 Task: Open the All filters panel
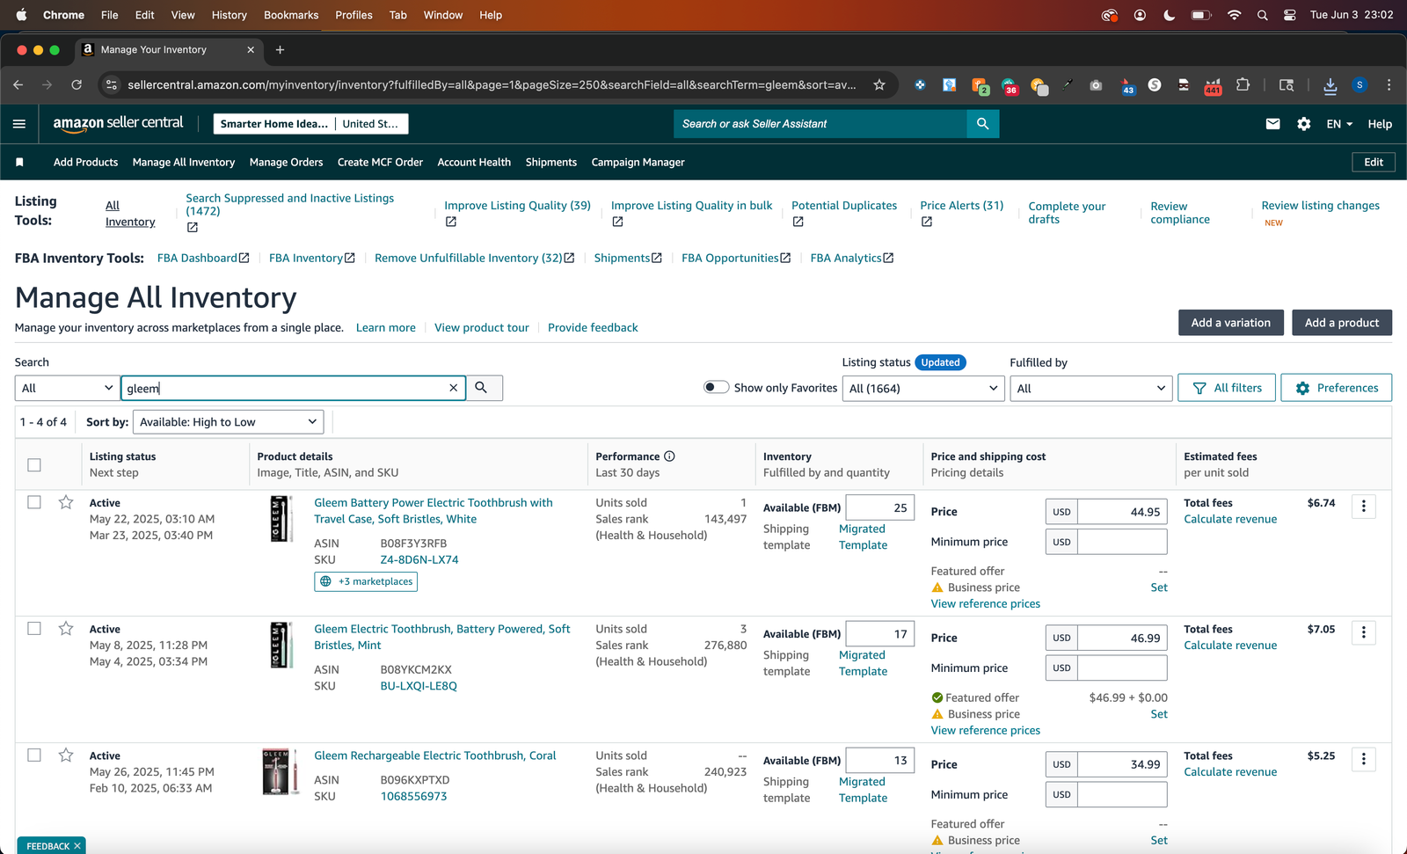click(x=1227, y=388)
